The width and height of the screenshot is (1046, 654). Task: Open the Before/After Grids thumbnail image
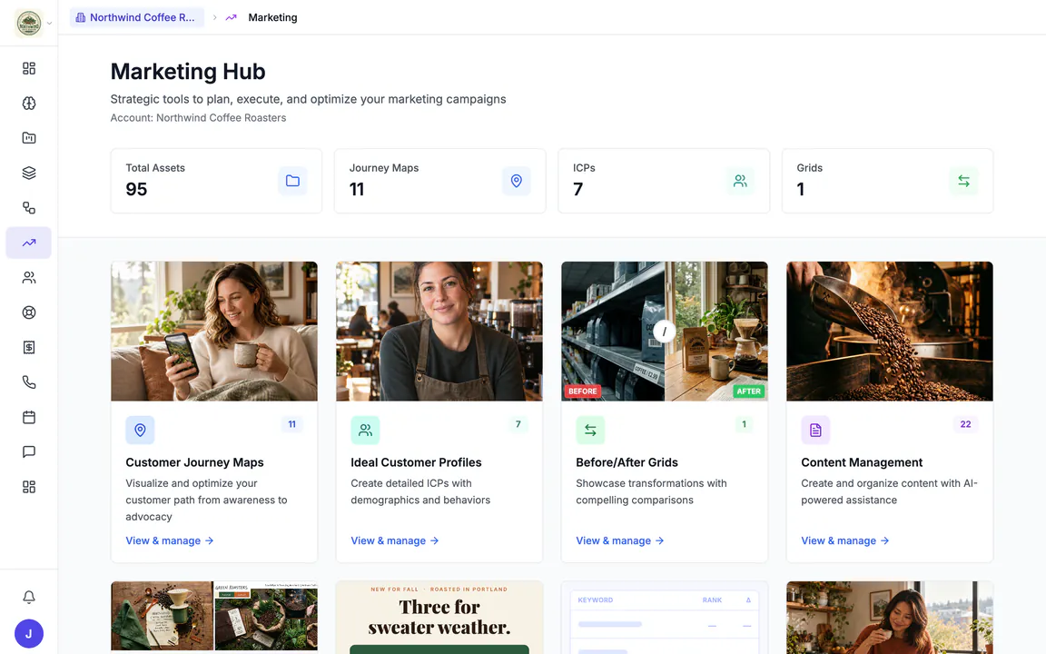665,331
